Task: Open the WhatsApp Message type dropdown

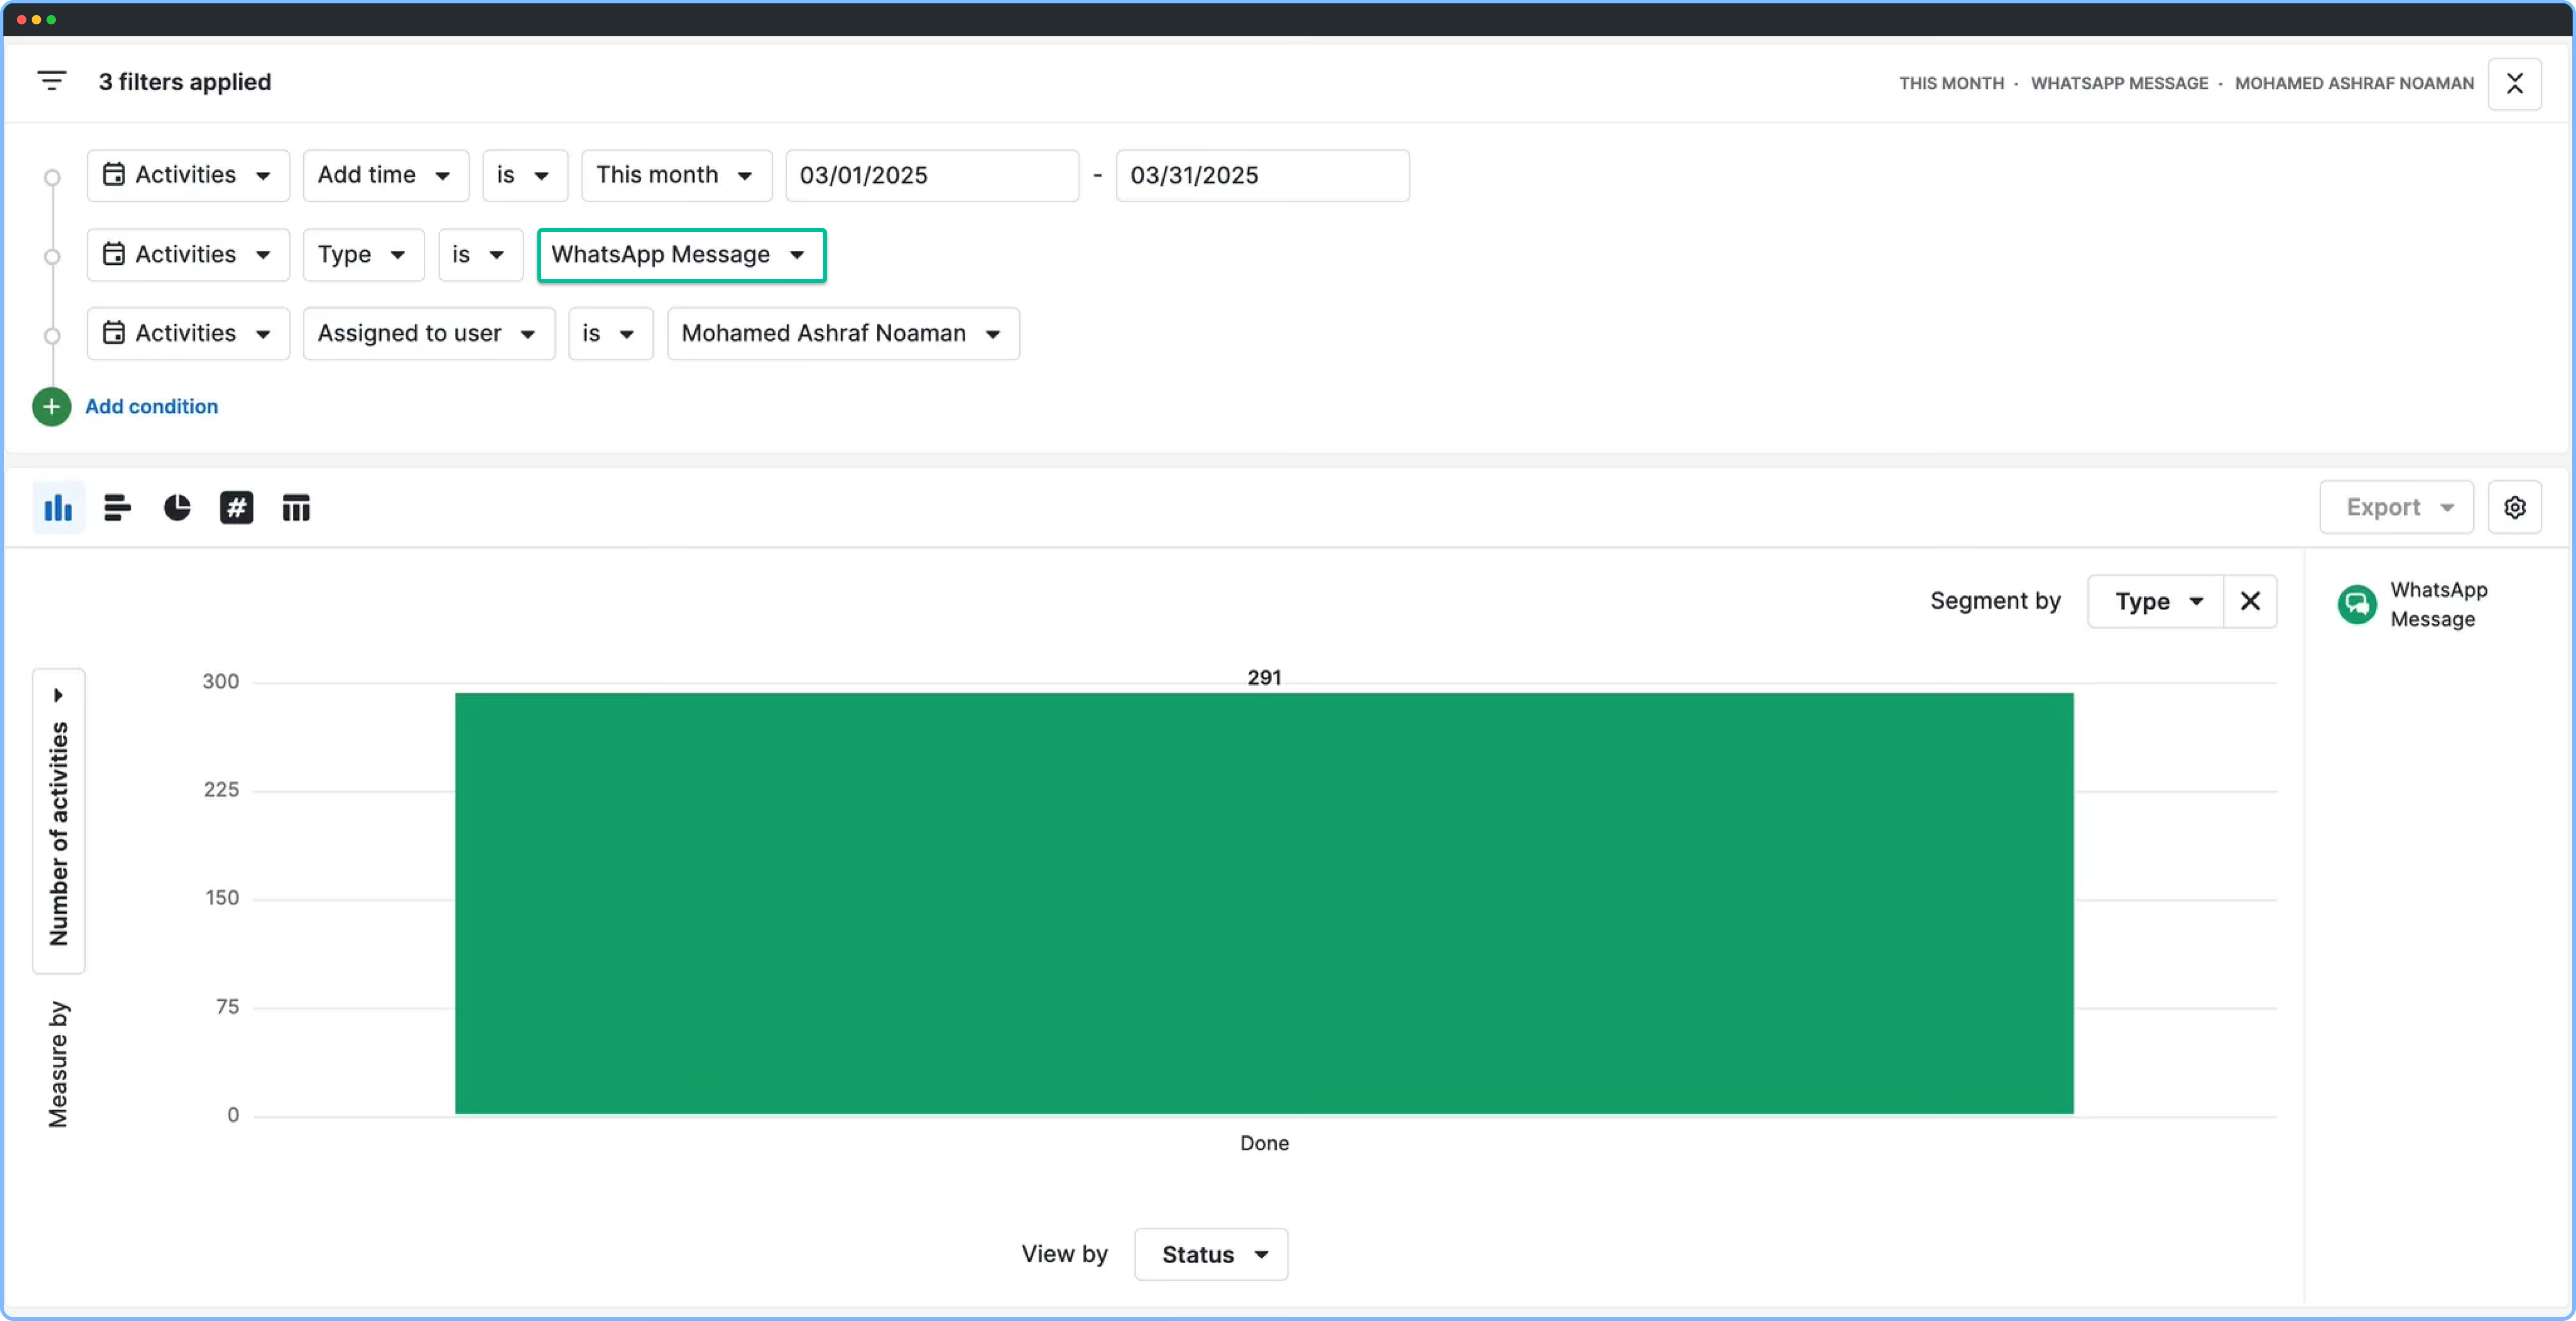Action: [680, 255]
